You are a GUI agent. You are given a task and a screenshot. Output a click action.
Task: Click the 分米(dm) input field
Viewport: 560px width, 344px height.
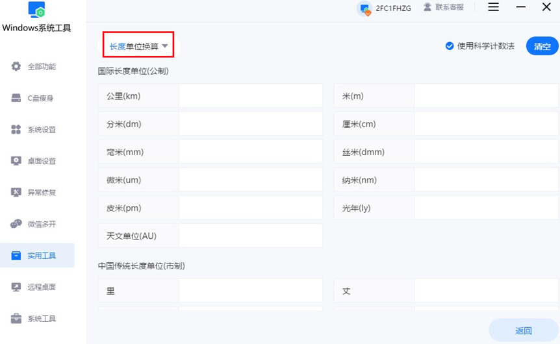250,124
